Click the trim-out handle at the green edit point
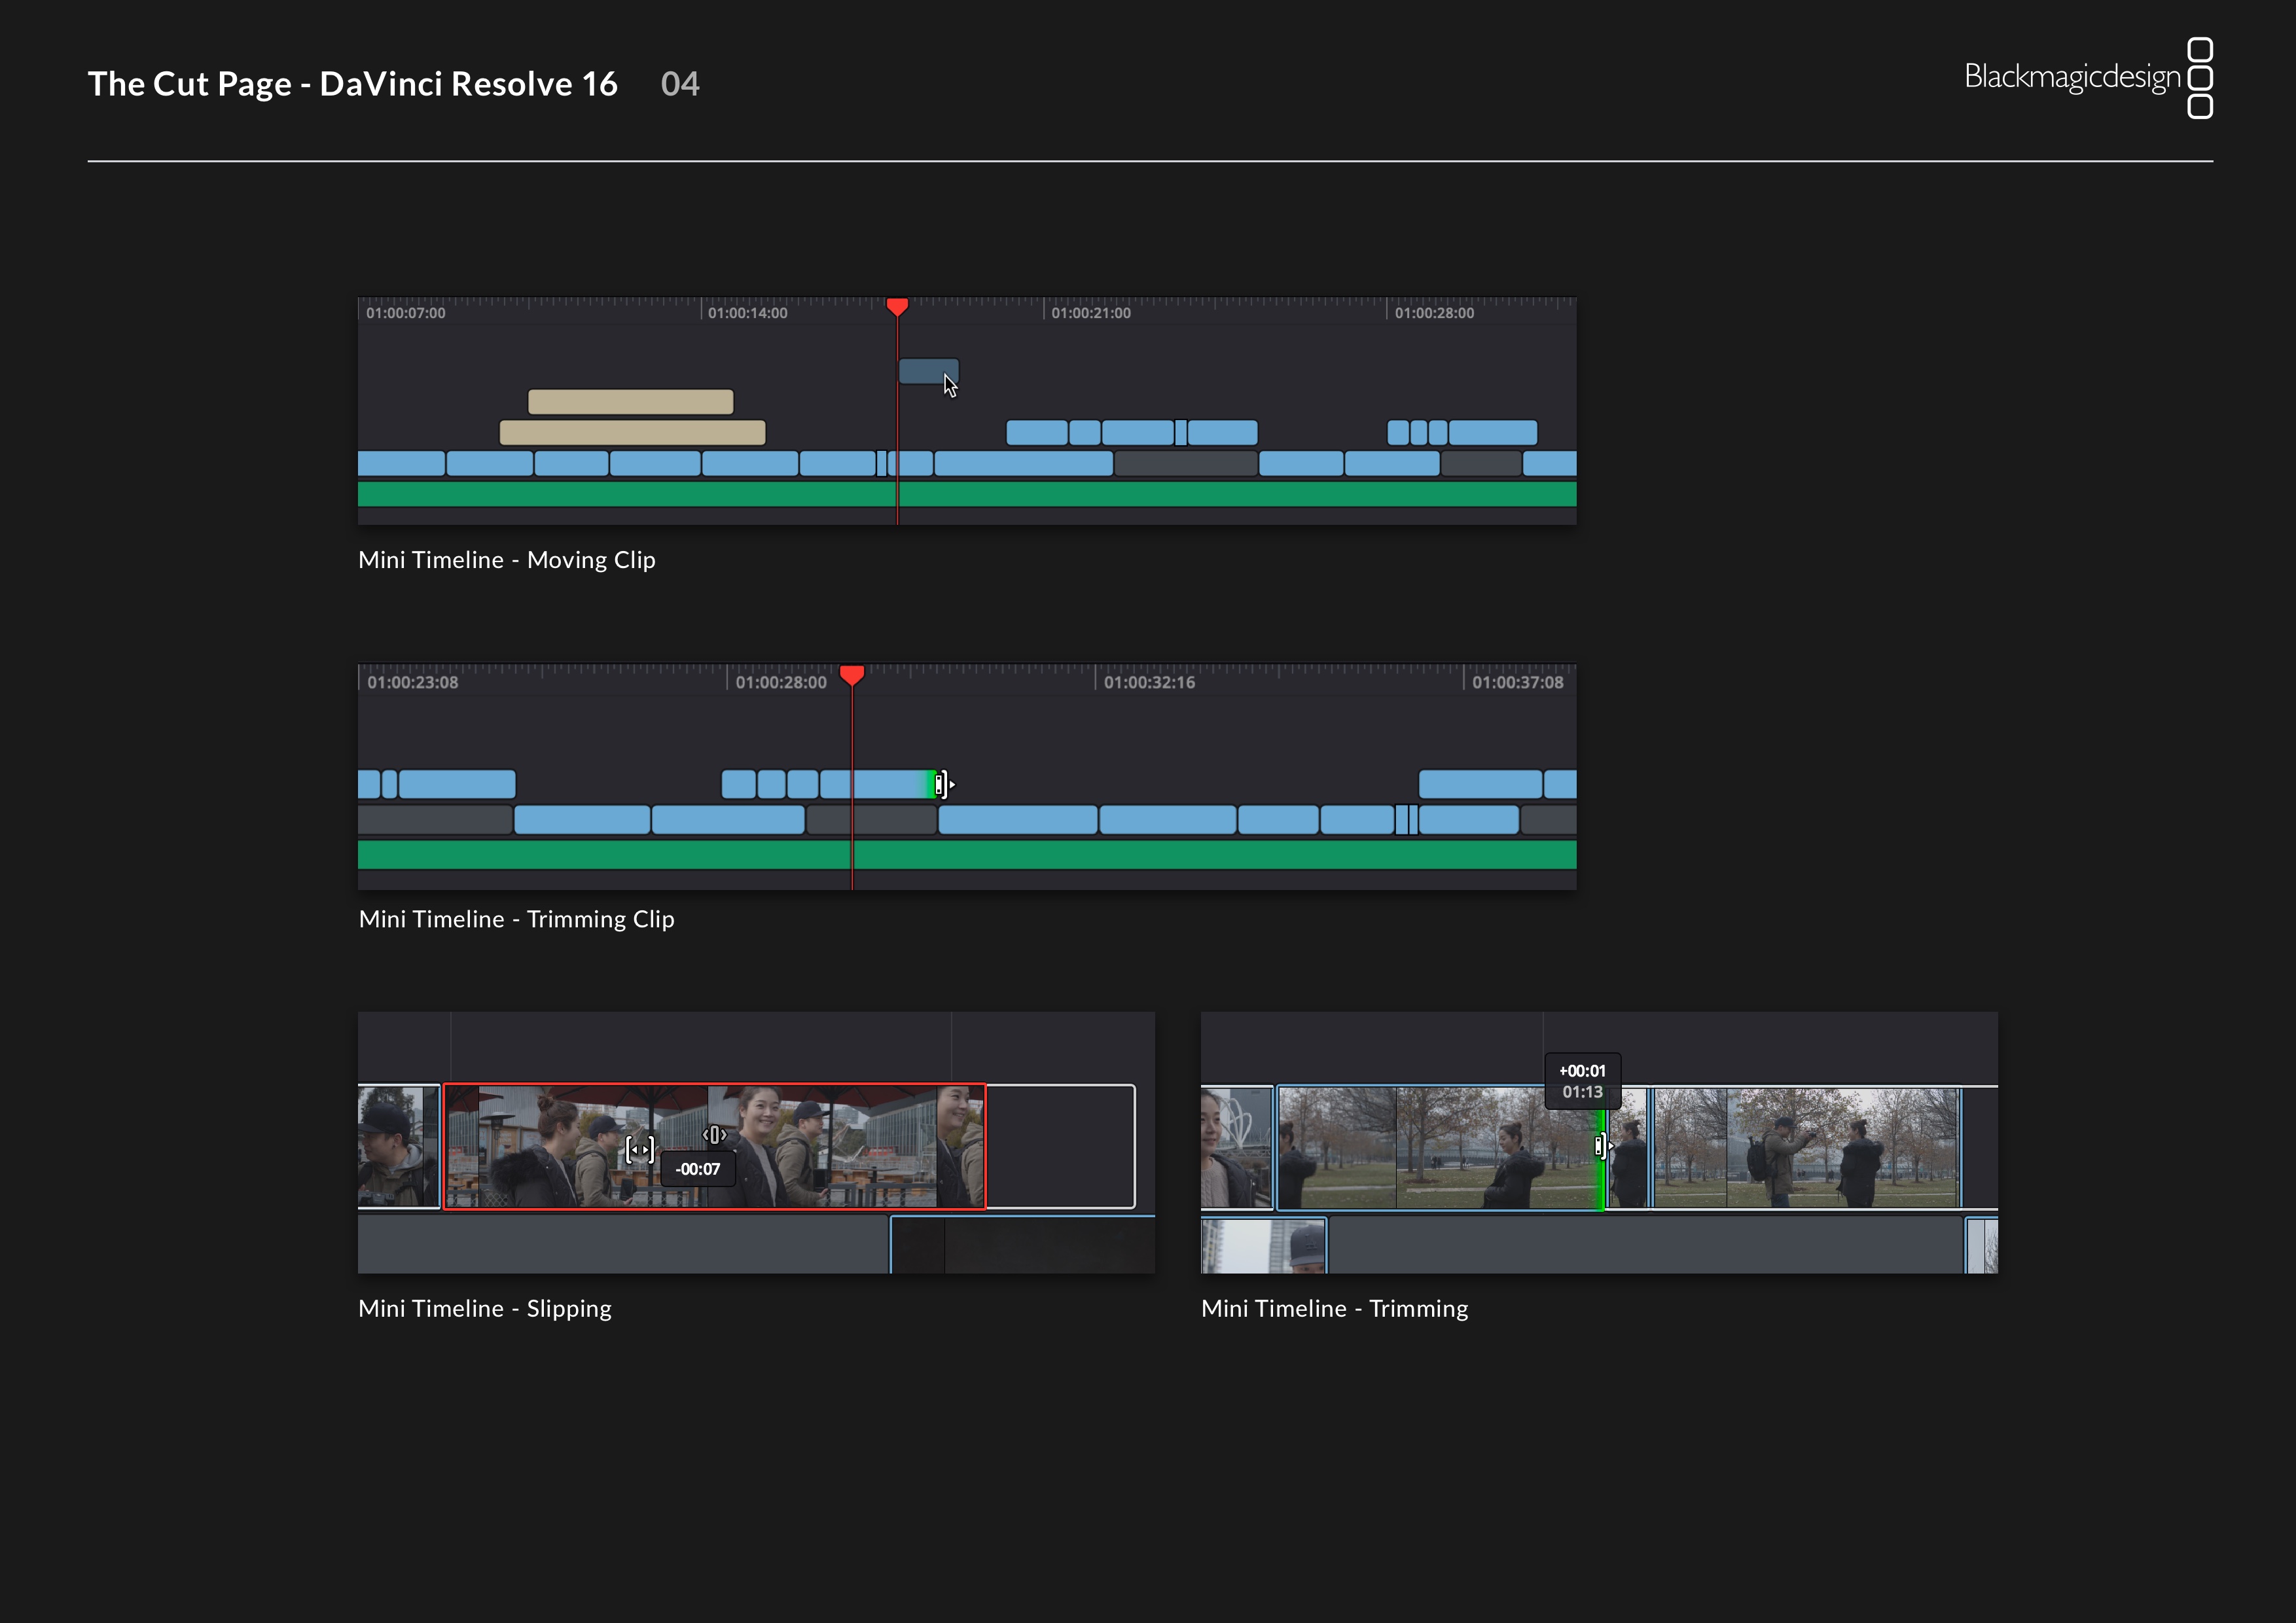 1600,1145
